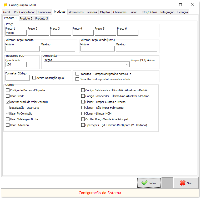
Task: Open the Extra/Outros tab
Action: (x=149, y=12)
